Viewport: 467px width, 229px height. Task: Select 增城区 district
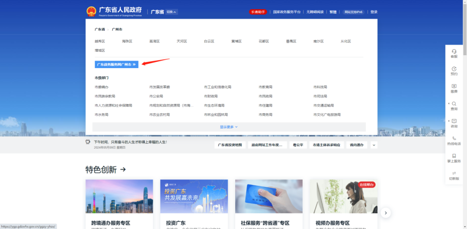click(100, 50)
